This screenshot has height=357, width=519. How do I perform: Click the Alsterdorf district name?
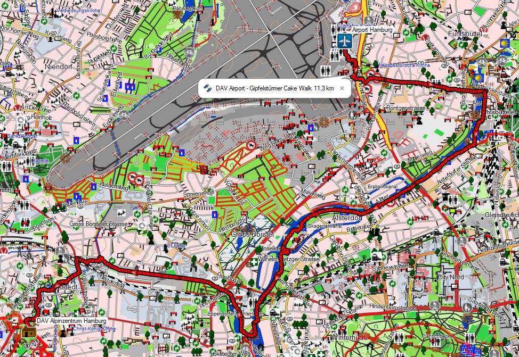pyautogui.click(x=347, y=218)
